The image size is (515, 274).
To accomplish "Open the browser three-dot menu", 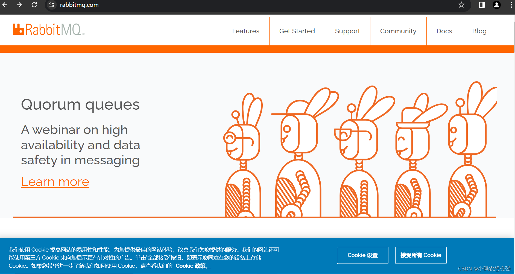I will coord(511,5).
